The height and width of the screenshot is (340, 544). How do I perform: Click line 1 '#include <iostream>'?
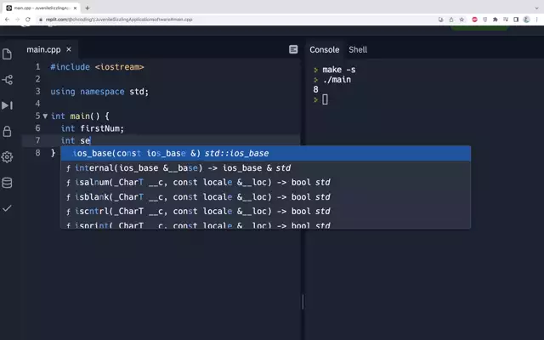coord(97,67)
